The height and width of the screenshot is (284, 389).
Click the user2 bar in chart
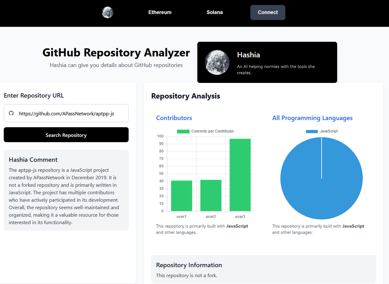click(211, 196)
